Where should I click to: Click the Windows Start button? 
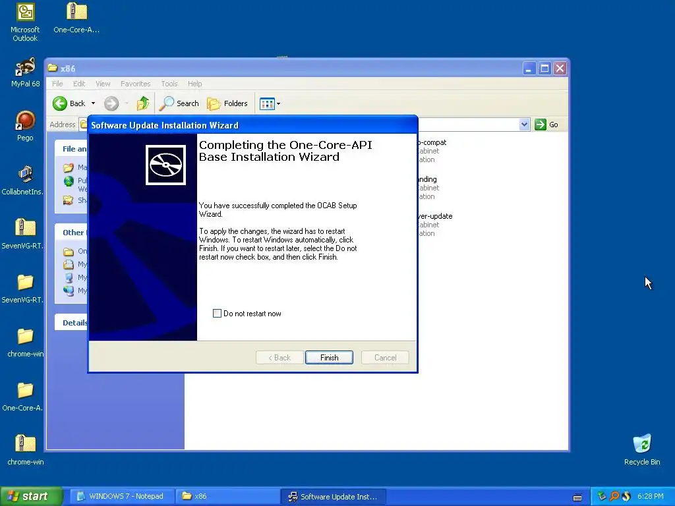click(x=31, y=496)
